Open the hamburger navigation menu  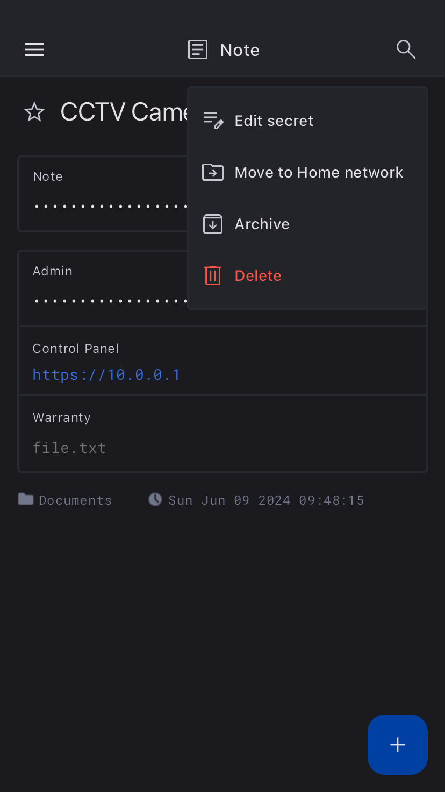34,50
